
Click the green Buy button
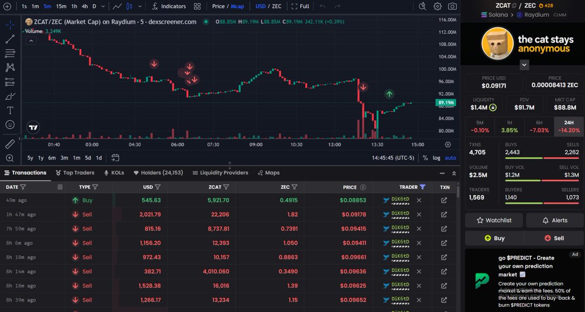coord(494,238)
